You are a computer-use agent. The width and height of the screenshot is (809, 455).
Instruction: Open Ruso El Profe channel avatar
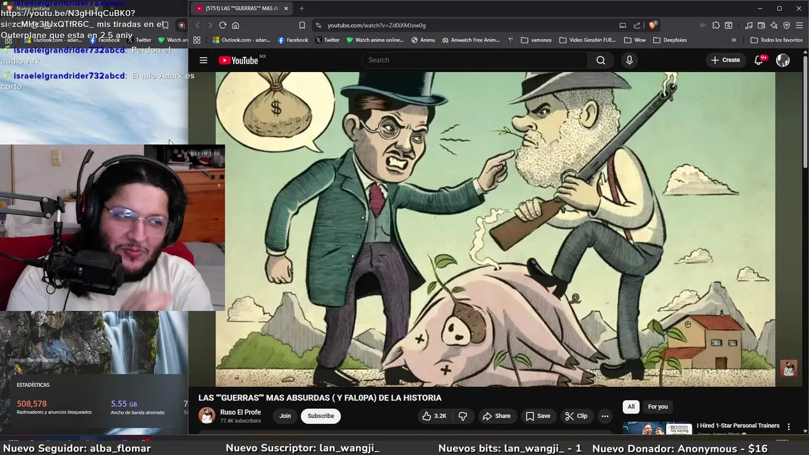click(207, 416)
